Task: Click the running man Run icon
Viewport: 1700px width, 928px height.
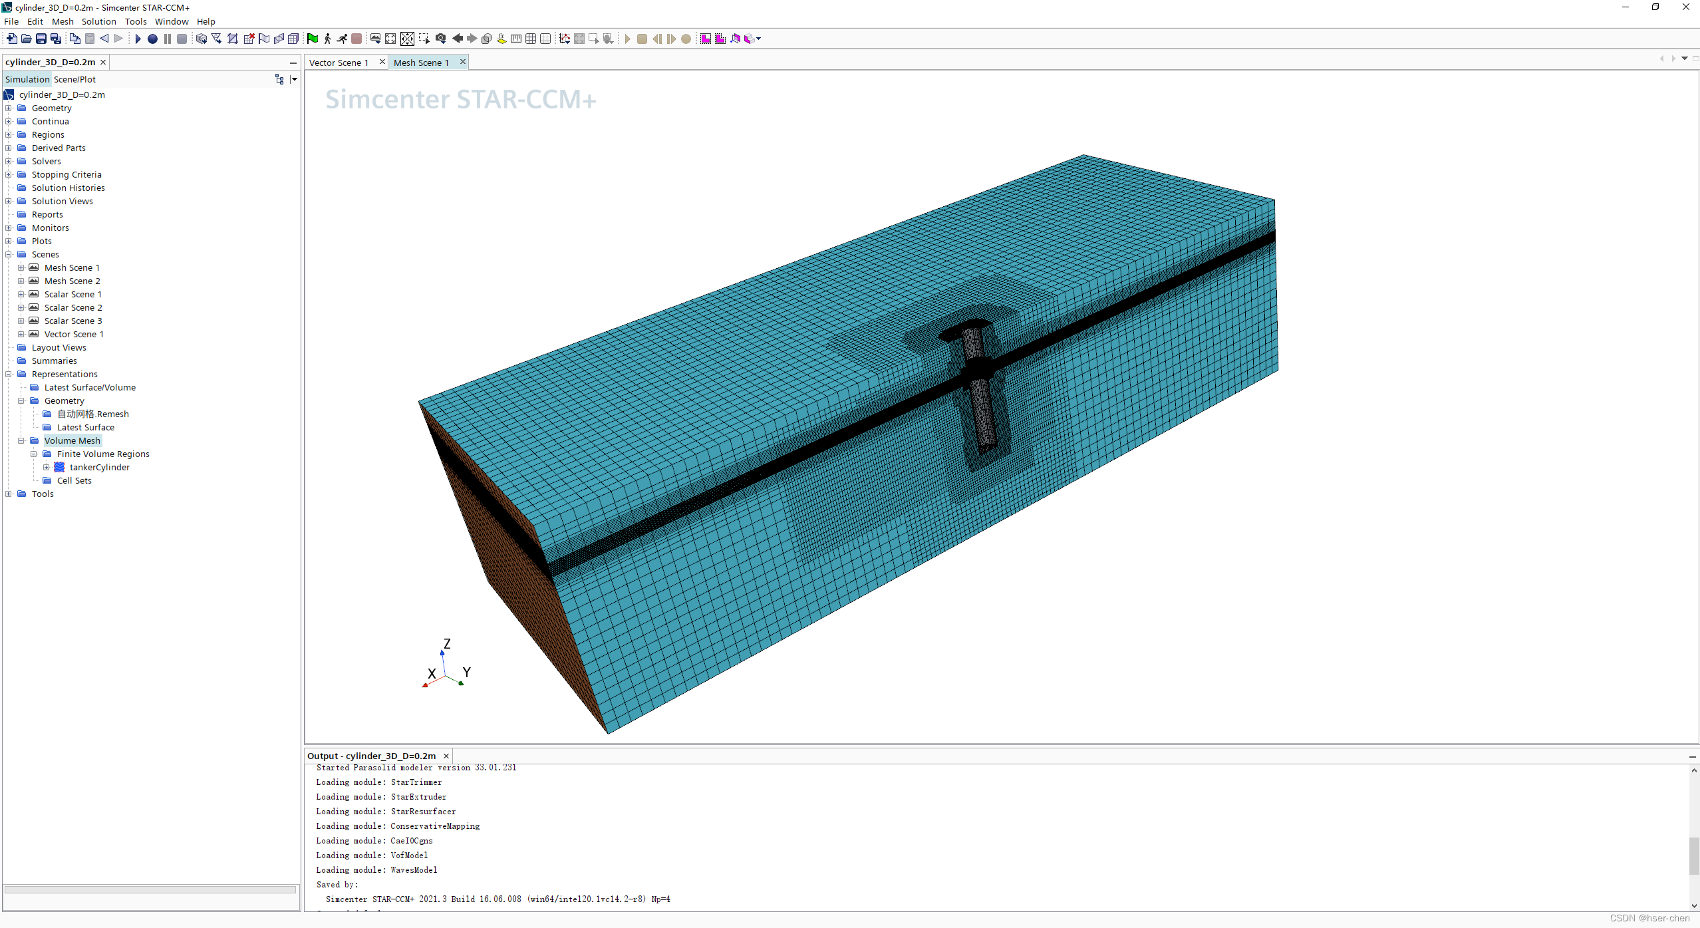Action: [x=342, y=39]
